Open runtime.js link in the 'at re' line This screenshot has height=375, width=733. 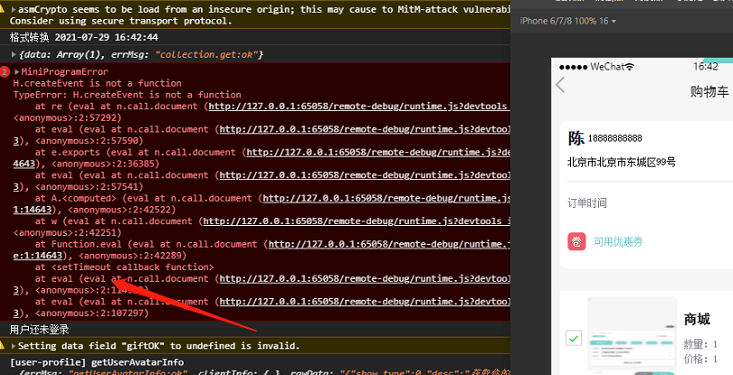359,107
